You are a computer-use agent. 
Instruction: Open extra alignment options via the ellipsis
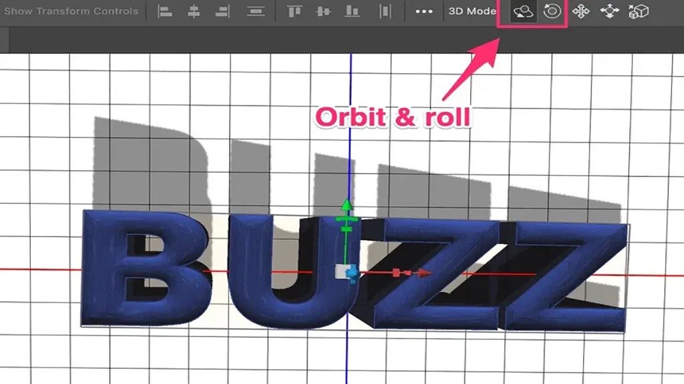pyautogui.click(x=423, y=11)
